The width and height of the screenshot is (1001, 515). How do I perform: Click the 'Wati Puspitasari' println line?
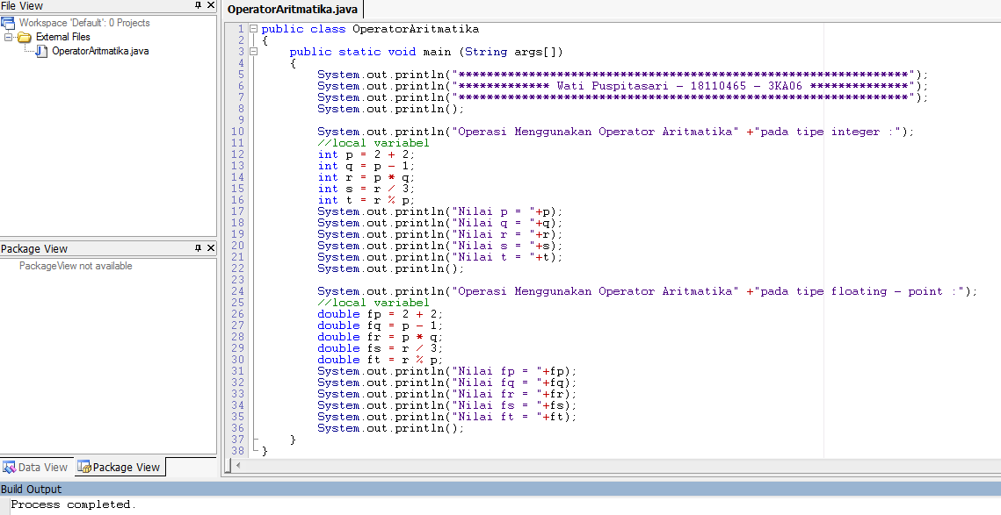pyautogui.click(x=622, y=86)
